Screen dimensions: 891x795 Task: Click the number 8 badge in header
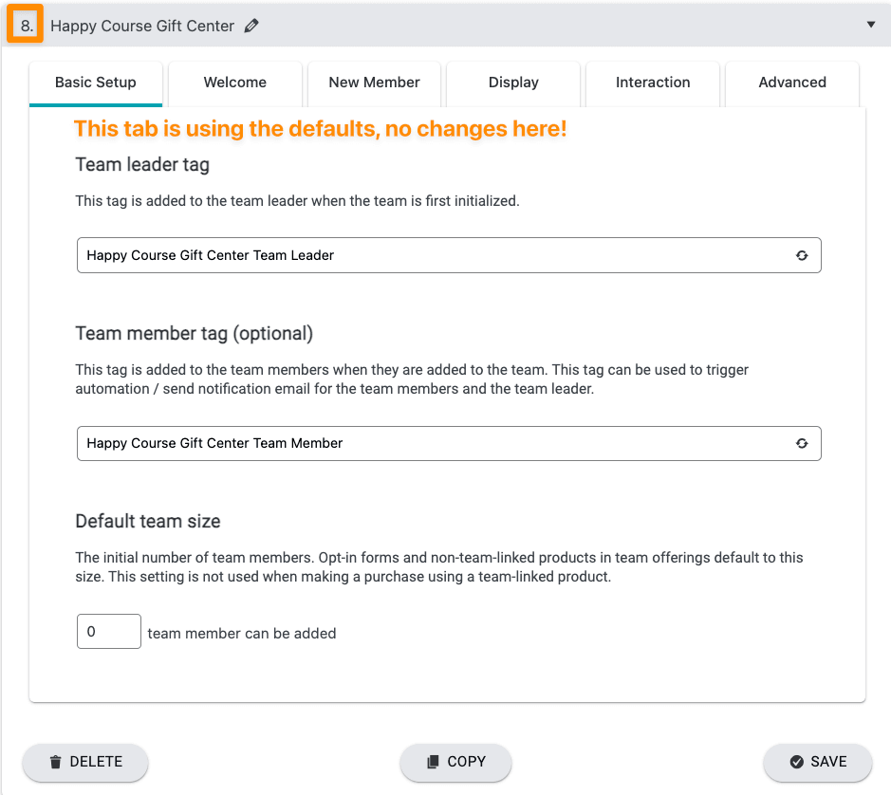click(27, 26)
